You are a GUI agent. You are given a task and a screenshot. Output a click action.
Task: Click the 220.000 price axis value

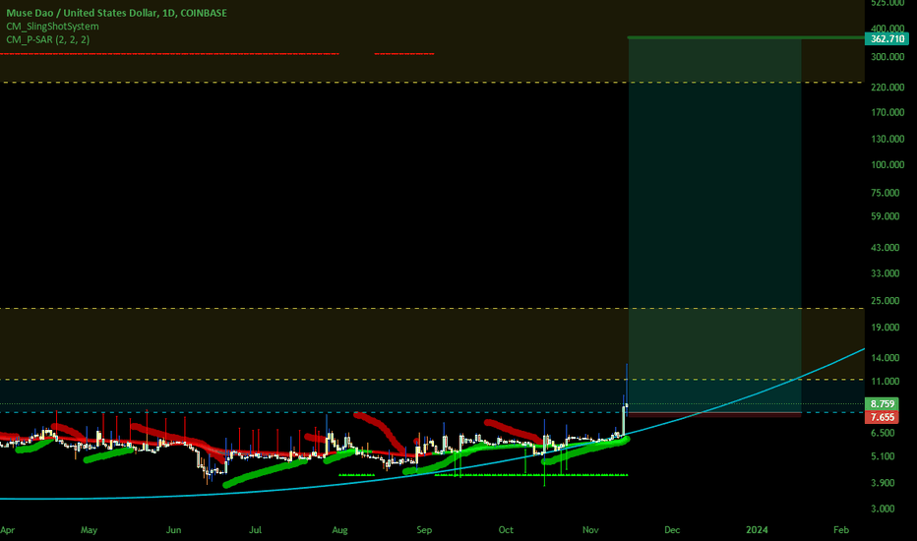[x=887, y=88]
